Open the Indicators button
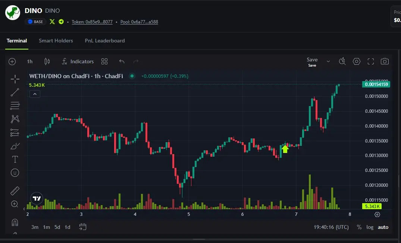The width and height of the screenshot is (401, 243). point(78,61)
